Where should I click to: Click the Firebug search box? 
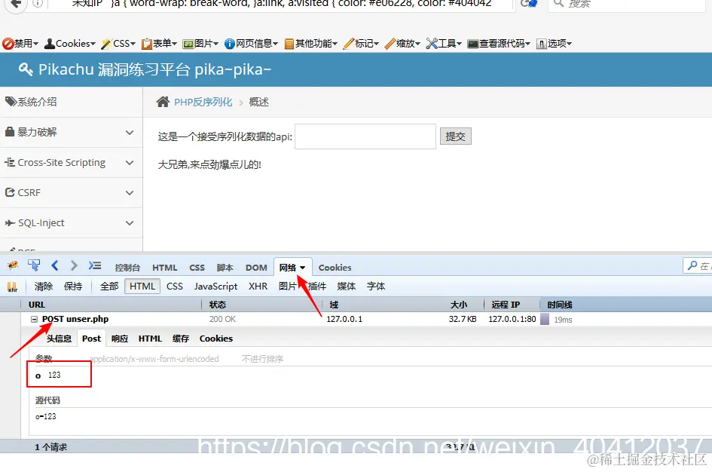pos(698,265)
